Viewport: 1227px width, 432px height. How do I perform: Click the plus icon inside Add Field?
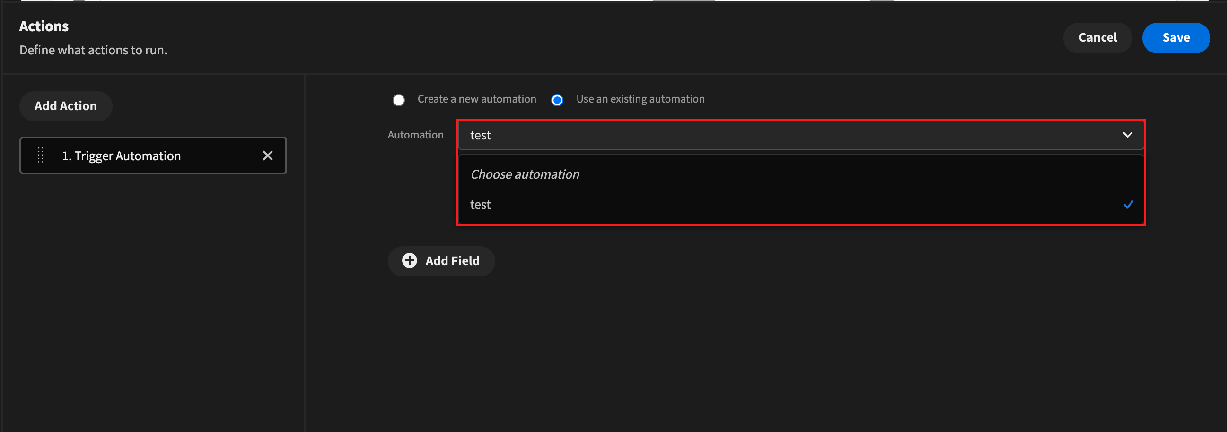pos(410,260)
